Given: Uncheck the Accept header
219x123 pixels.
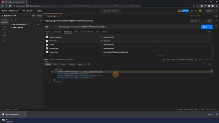Looking at the screenshot, I should pos(47,45).
